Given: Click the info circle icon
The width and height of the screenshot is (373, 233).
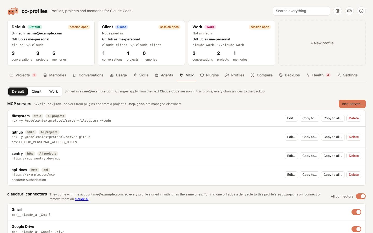Looking at the screenshot, I should tap(361, 11).
